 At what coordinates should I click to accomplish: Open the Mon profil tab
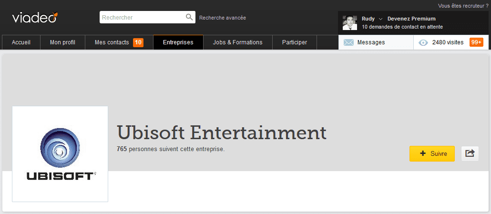point(62,42)
